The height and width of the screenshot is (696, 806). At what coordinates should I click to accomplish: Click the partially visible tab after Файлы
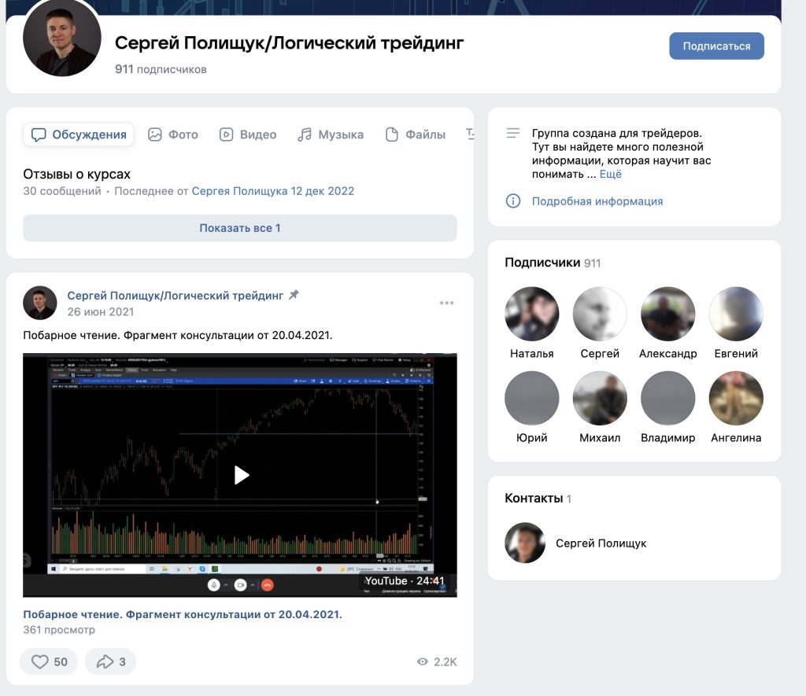coord(470,134)
